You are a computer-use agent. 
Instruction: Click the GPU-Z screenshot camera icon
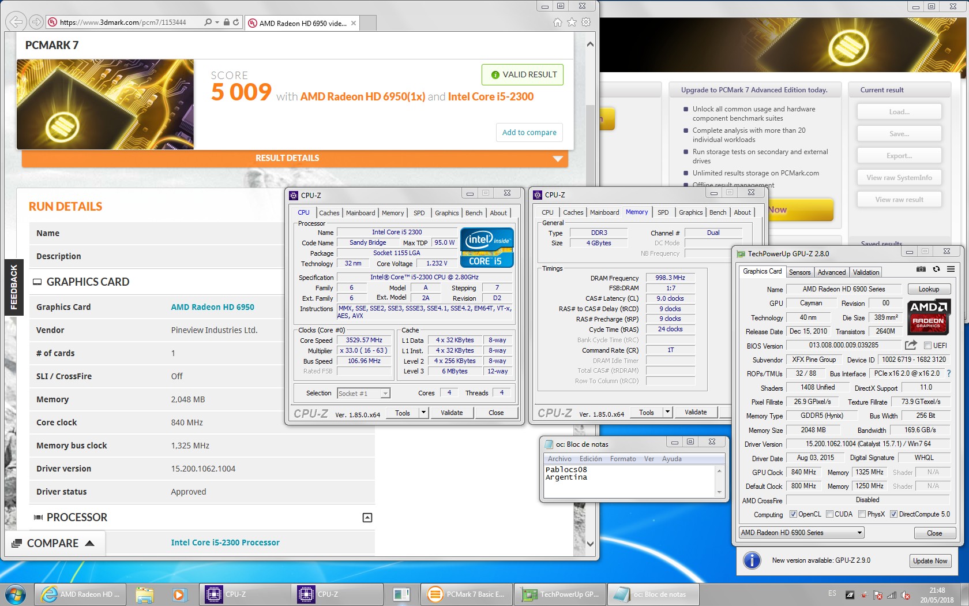click(921, 269)
